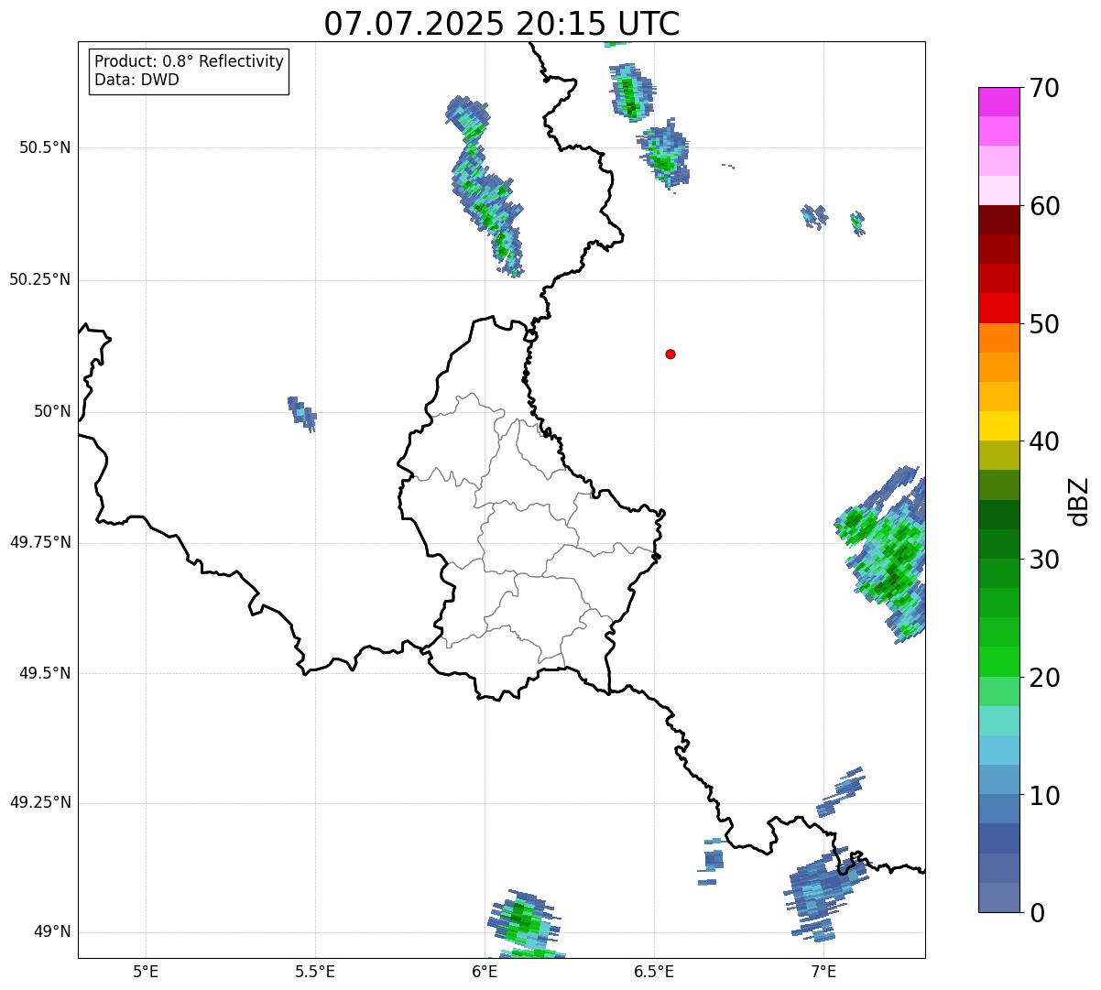Image resolution: width=1101 pixels, height=990 pixels.
Task: Click the Data: DWD label
Action: point(136,80)
